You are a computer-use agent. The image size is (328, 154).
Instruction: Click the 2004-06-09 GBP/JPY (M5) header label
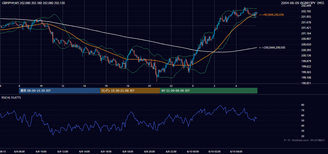pyautogui.click(x=303, y=3)
